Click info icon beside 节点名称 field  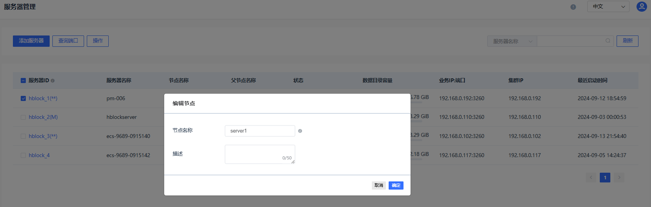tap(300, 131)
